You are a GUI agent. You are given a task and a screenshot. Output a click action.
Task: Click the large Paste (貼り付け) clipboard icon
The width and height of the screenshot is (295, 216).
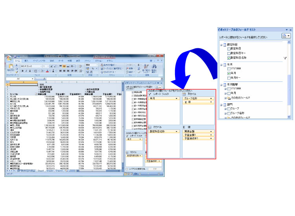tap(11, 66)
